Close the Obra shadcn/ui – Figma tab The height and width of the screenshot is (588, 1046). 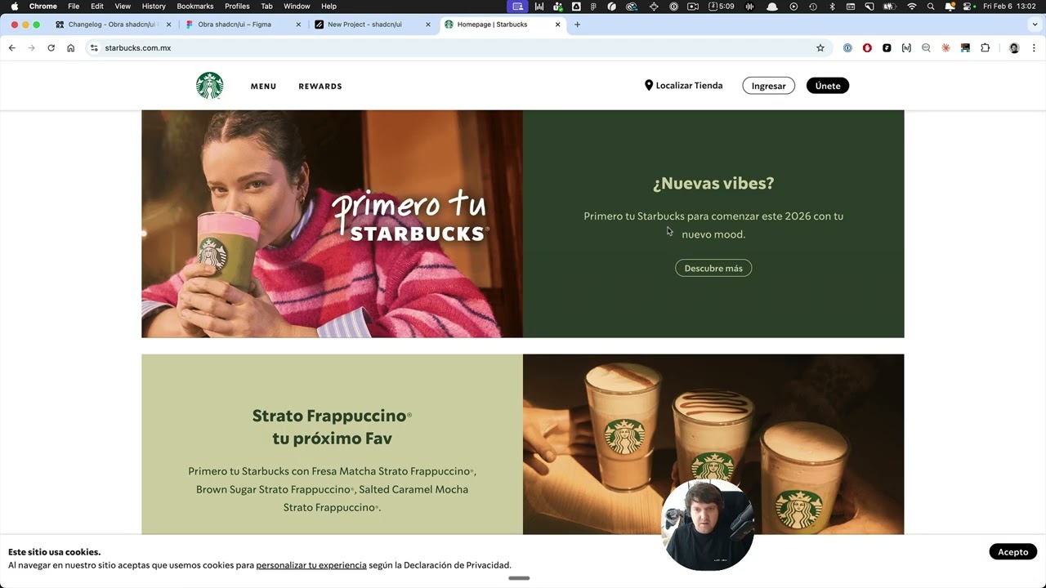click(298, 24)
